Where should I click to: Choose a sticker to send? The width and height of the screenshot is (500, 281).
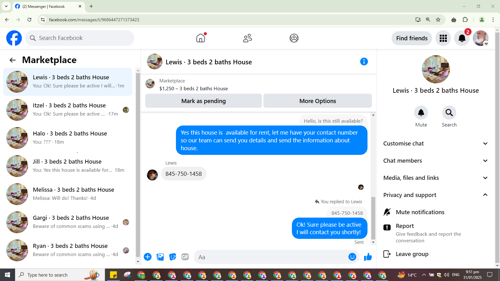coord(172,257)
